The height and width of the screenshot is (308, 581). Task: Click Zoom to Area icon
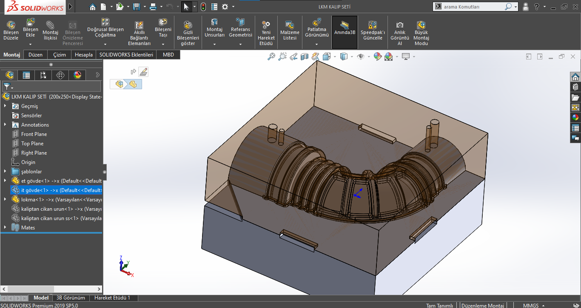(x=282, y=57)
